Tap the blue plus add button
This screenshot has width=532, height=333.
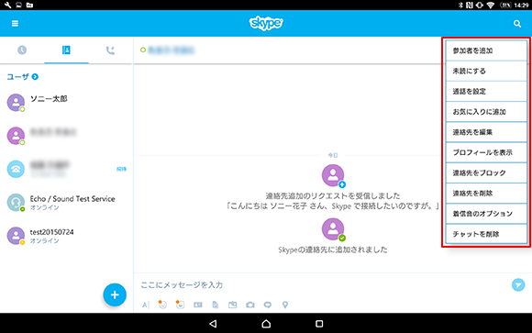click(115, 294)
